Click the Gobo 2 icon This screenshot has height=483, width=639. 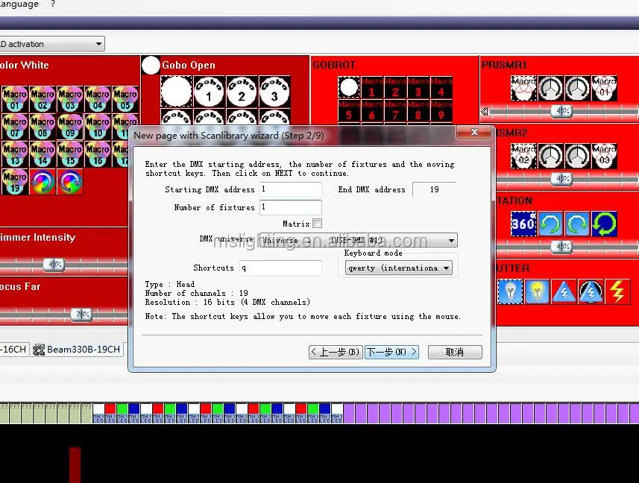tap(242, 92)
